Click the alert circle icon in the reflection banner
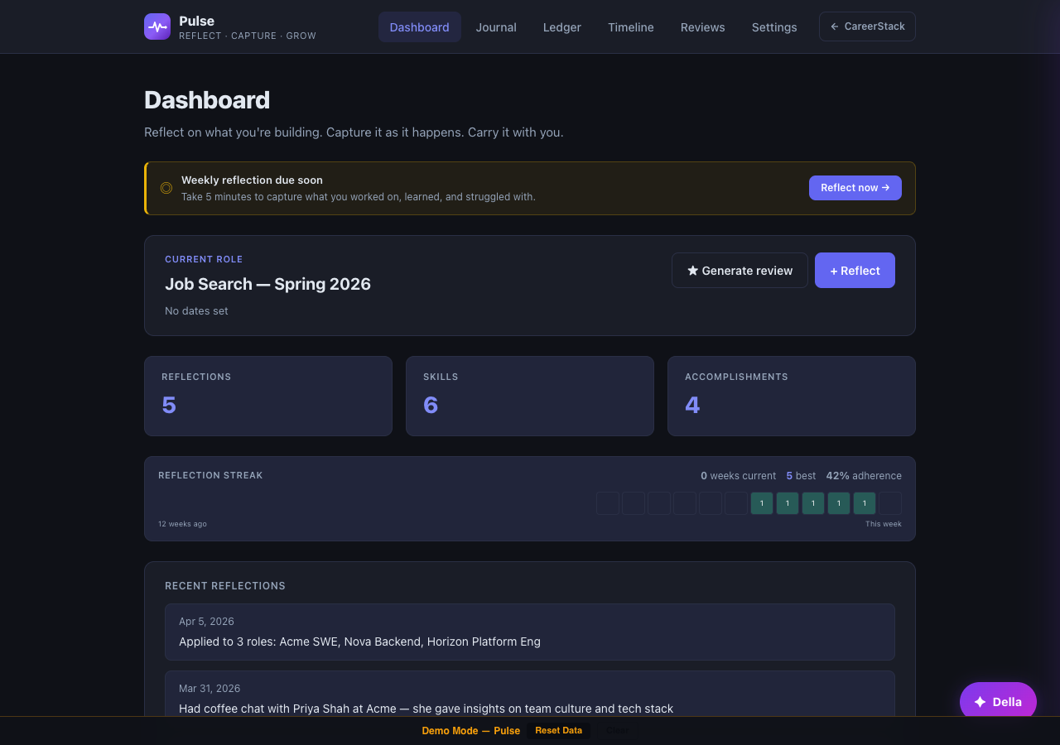The image size is (1060, 745). [166, 188]
